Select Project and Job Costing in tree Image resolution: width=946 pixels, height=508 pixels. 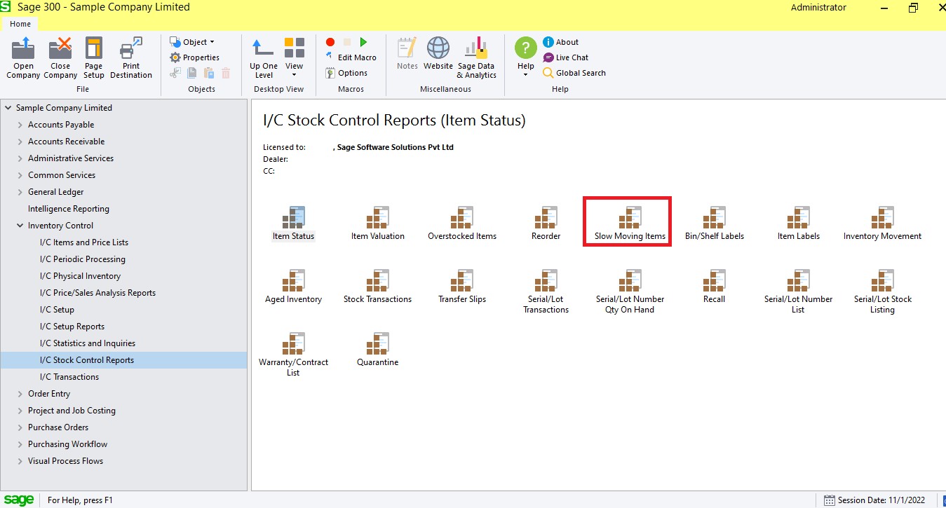[72, 411]
